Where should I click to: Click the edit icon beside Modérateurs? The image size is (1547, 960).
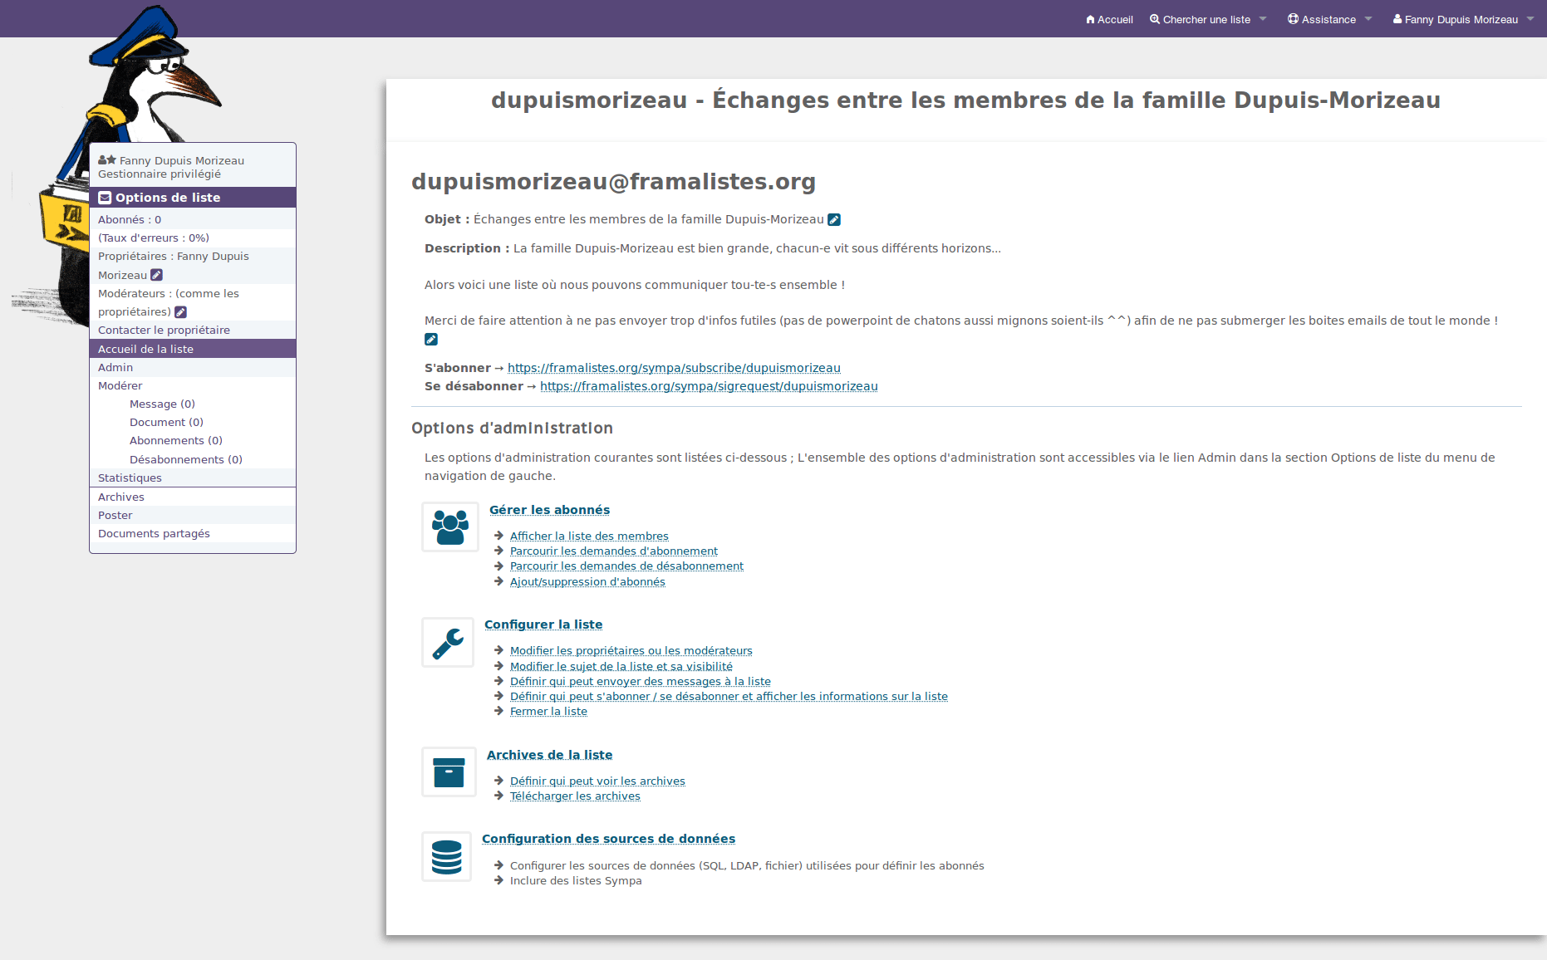[180, 312]
